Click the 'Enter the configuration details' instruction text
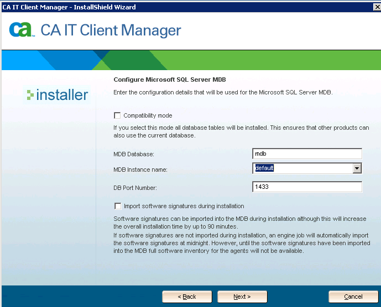381x307 pixels. [x=223, y=92]
